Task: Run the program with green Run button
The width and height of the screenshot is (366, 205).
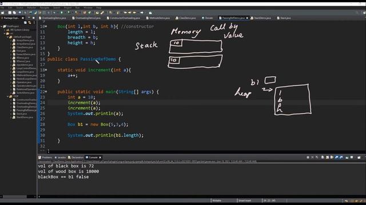Action: tap(61, 13)
